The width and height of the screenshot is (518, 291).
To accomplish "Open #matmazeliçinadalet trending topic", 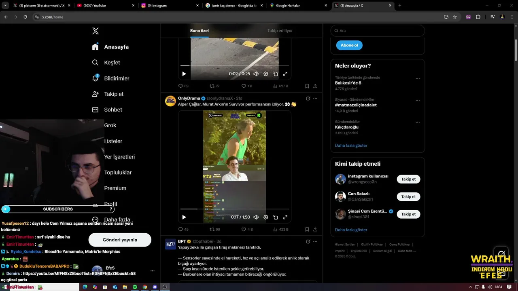I will click(x=356, y=105).
